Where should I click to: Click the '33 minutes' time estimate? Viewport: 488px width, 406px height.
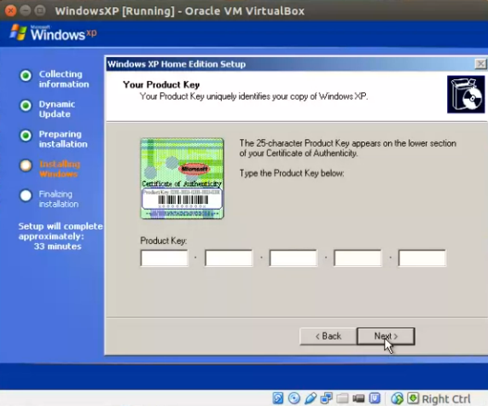click(x=57, y=246)
